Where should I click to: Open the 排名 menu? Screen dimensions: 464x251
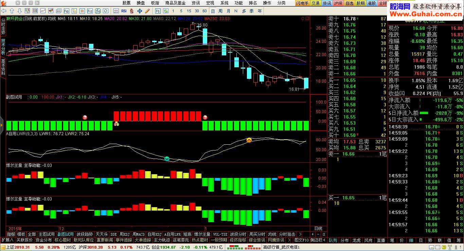click(x=253, y=3)
